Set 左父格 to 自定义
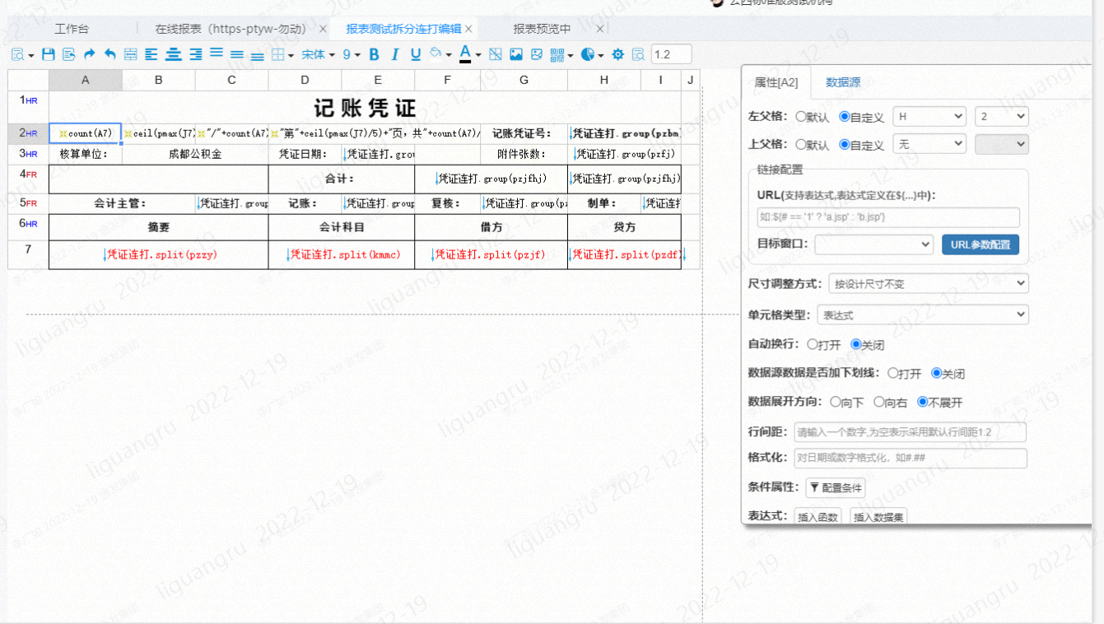This screenshot has height=624, width=1104. 844,117
